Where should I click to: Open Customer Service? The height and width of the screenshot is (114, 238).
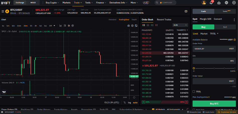point(227,112)
